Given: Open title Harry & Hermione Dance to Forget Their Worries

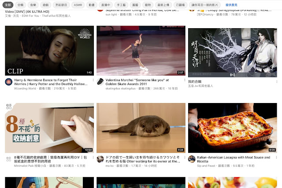Looking at the screenshot, I should [x=51, y=82].
